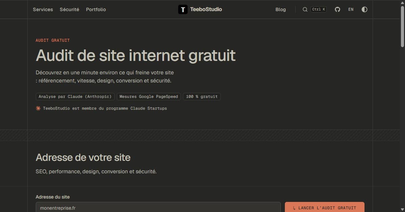Click the 'Adresse de votre site' heading
The image size is (405, 212).
[x=83, y=157]
